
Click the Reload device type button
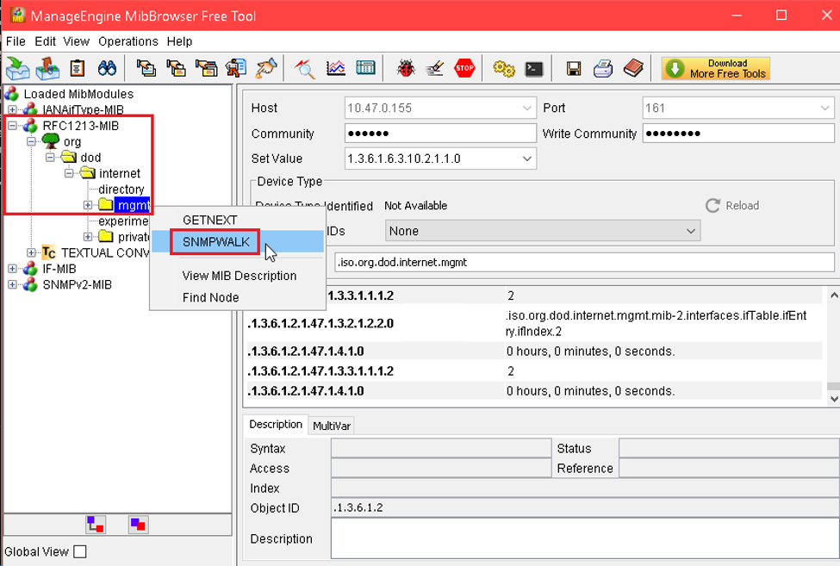(732, 206)
